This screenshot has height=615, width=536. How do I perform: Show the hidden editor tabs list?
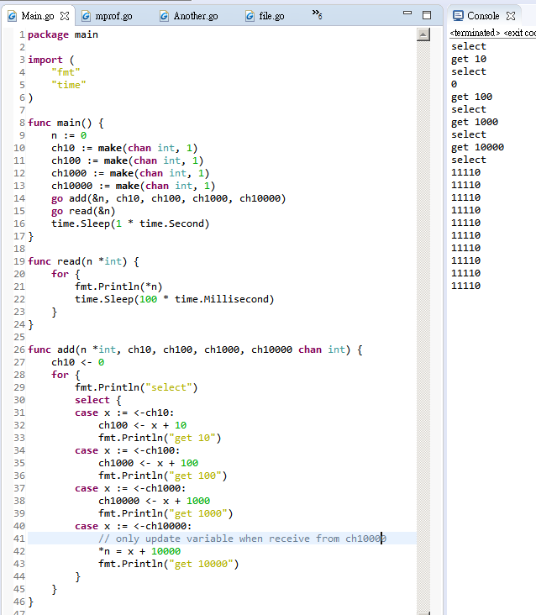coord(317,14)
